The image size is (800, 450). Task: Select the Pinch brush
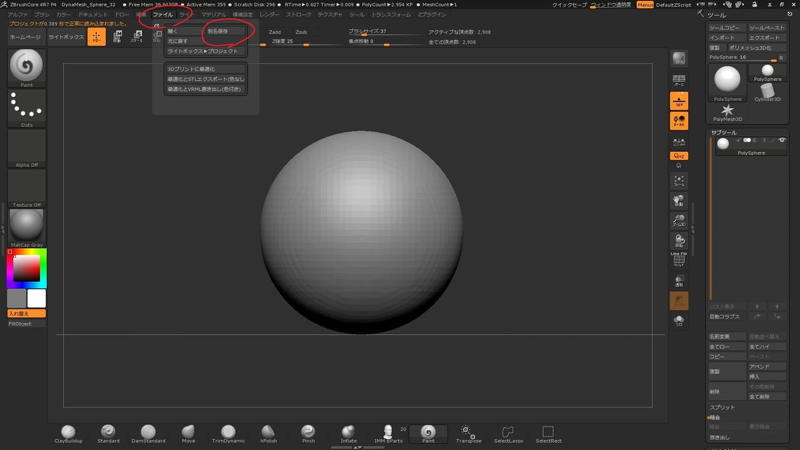308,434
